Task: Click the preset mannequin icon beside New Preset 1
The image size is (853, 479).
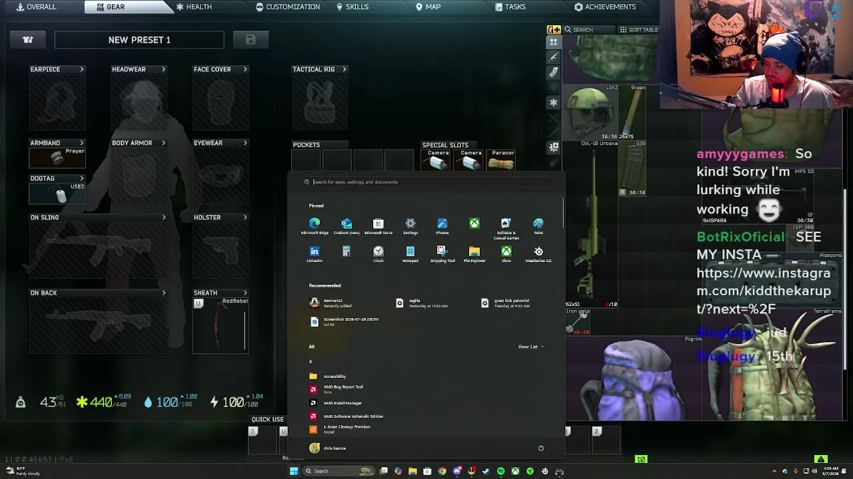Action: [x=28, y=40]
